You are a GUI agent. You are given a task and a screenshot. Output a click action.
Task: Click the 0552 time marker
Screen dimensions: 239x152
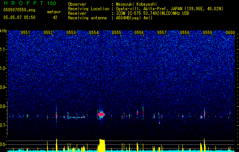[x=48, y=33]
